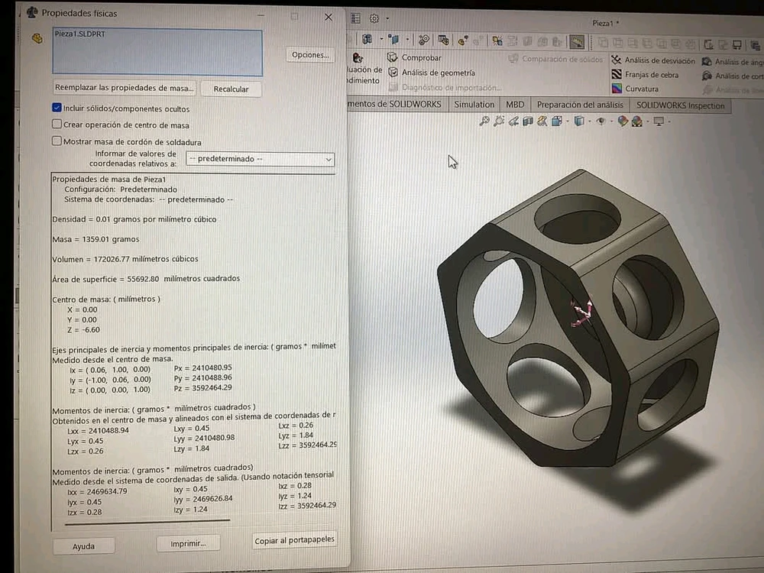Screen dimensions: 764x573
Task: Open dropdown arrow next to settings gear
Action: coord(387,18)
